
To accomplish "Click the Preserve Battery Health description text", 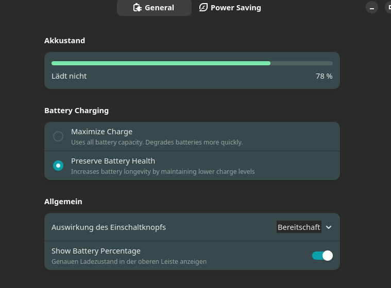I will point(163,171).
